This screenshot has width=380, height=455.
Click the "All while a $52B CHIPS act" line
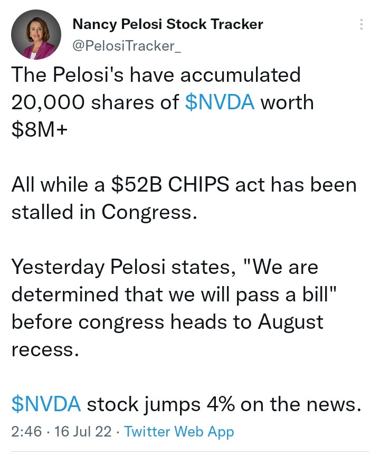tap(184, 185)
